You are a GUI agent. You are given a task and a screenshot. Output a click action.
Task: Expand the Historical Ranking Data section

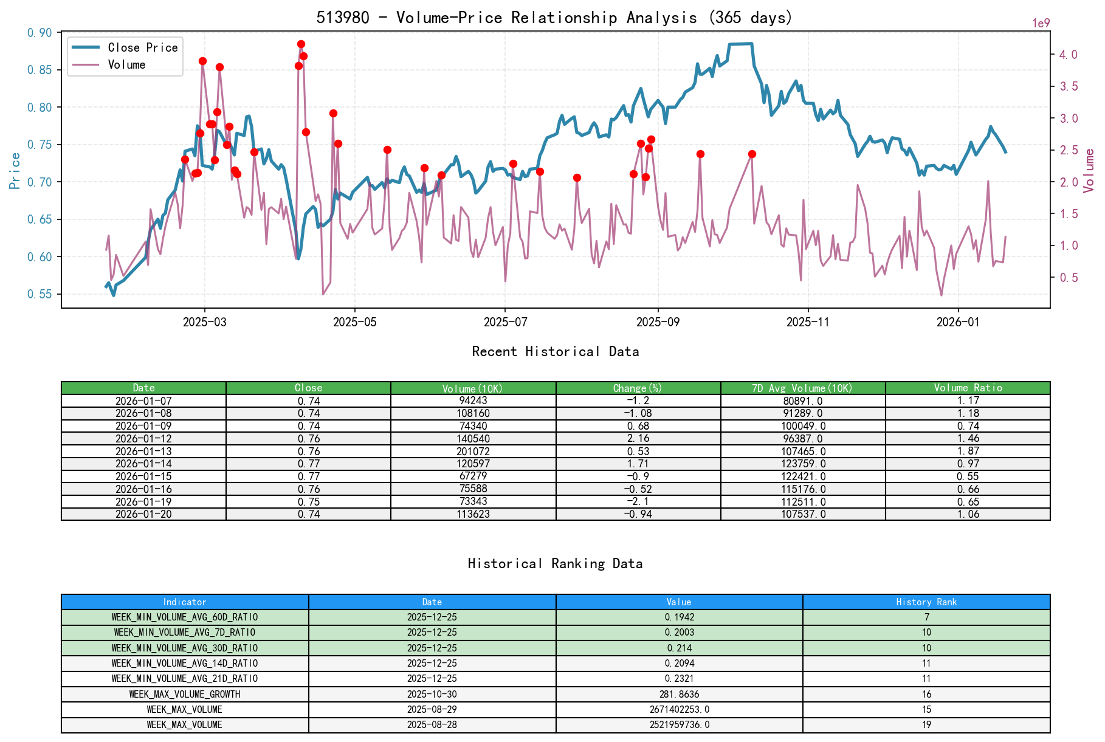[555, 563]
